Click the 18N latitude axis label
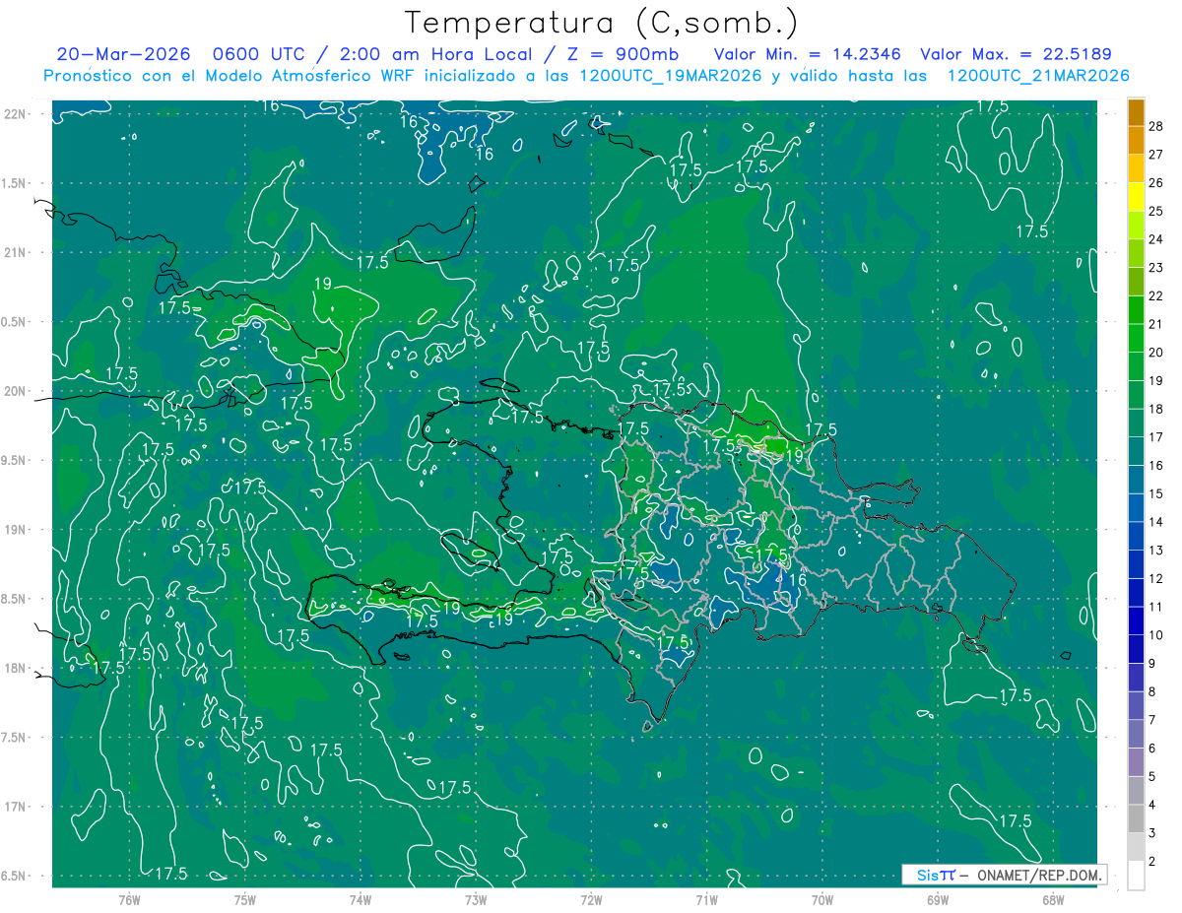1182x913 pixels. point(15,668)
